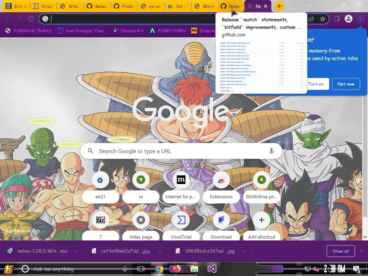Image resolution: width=368 pixels, height=276 pixels.
Task: Expand options for 39645bdce367ad jpg
Action: pos(244,251)
